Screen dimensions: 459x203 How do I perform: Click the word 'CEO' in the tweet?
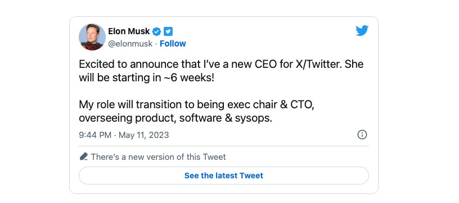[x=261, y=64]
